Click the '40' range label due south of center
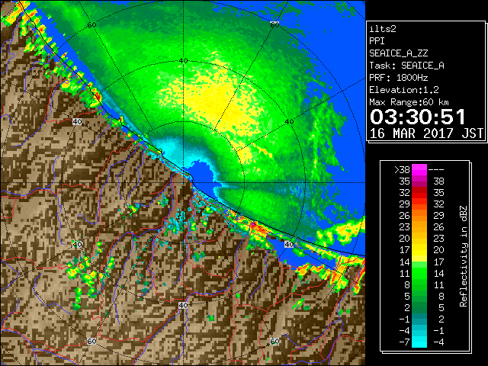Viewport: 488px width, 366px height. 183,305
